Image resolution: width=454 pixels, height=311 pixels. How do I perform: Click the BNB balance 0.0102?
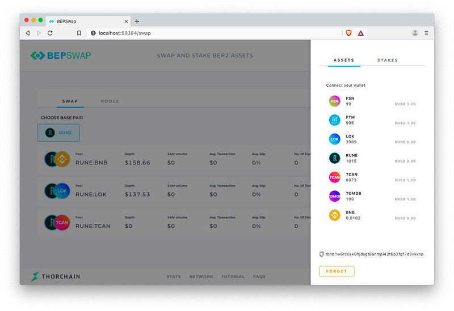click(x=353, y=218)
